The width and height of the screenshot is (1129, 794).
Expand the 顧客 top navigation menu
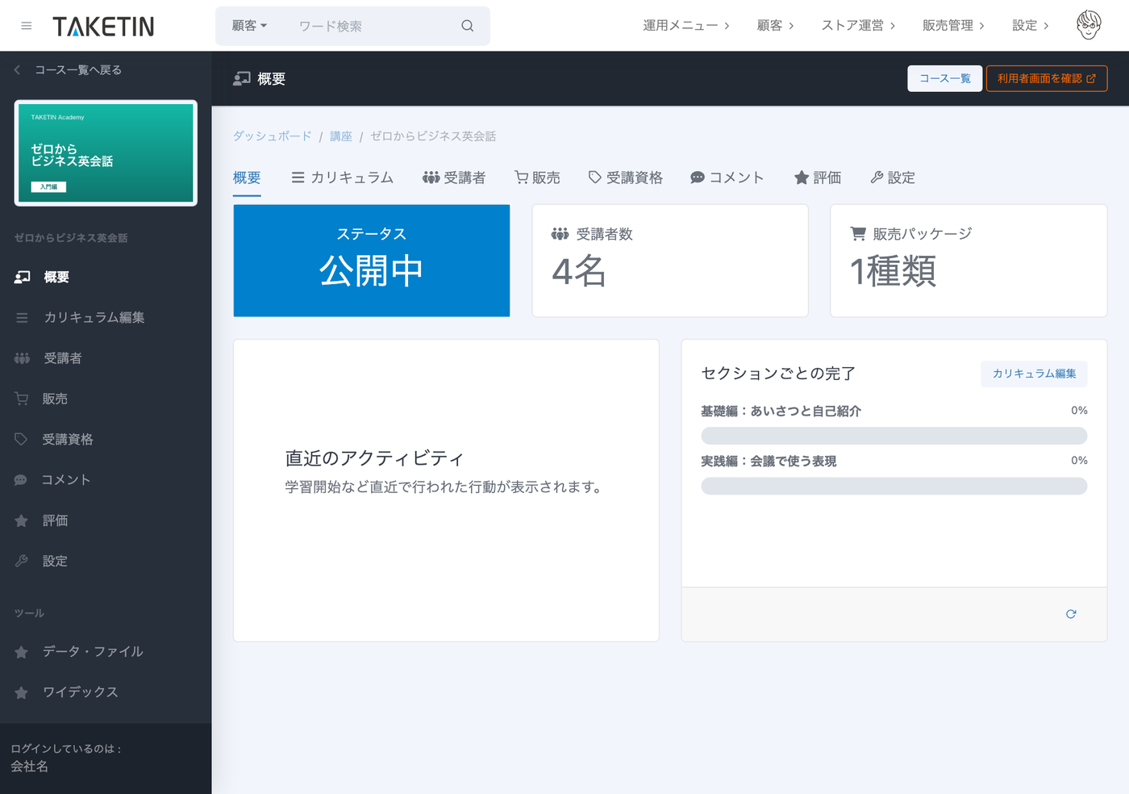(x=775, y=26)
